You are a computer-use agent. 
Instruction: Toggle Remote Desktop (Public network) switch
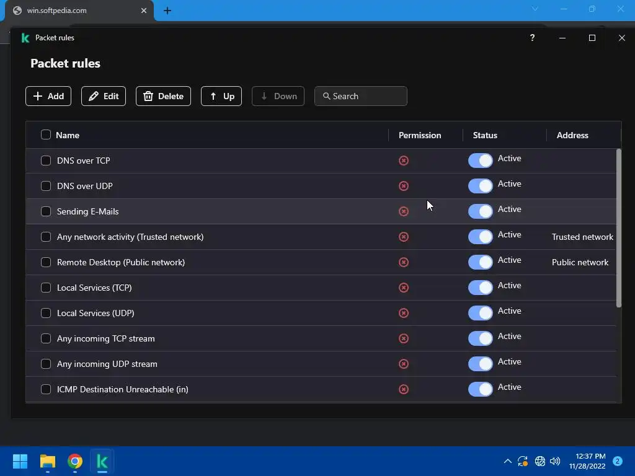coord(481,262)
